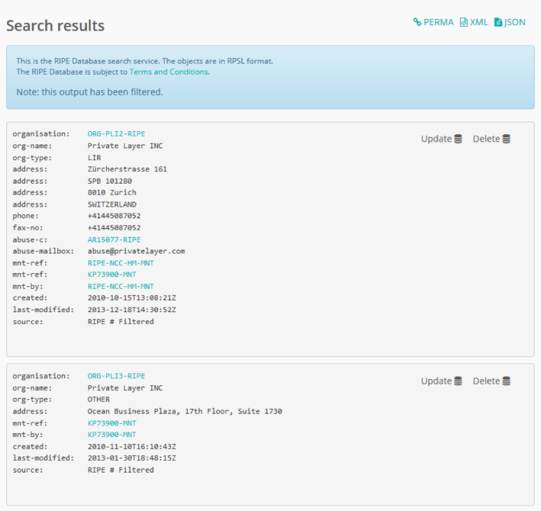
Task: Select the abuse@privatelayer.com mailbox text
Action: 136,251
